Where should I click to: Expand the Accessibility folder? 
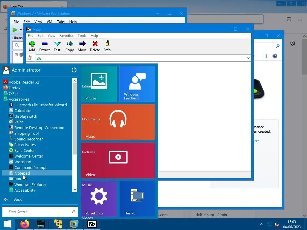pos(22,190)
